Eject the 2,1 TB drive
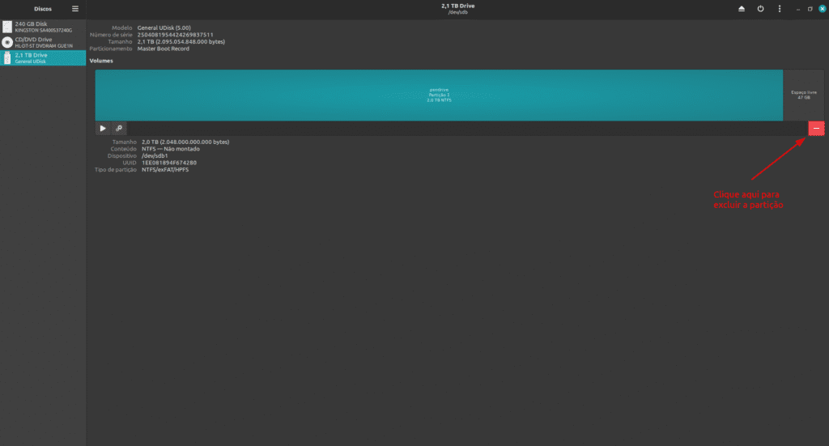The width and height of the screenshot is (829, 446). (741, 9)
